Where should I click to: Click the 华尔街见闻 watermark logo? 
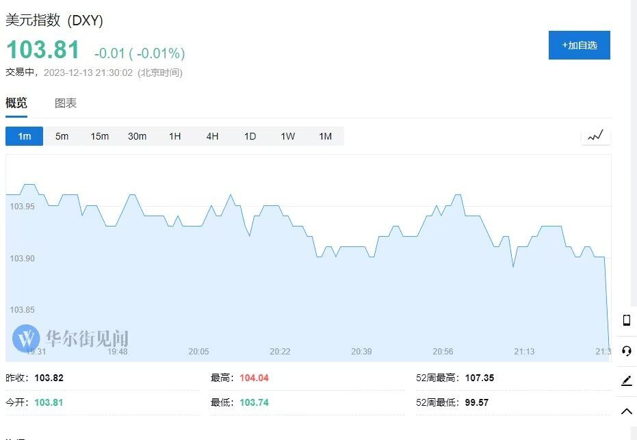[x=70, y=338]
